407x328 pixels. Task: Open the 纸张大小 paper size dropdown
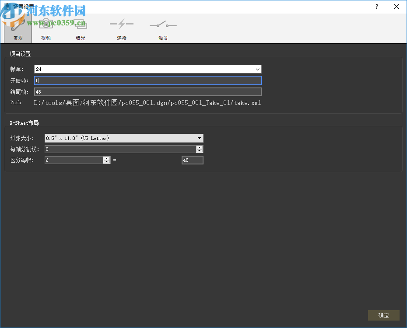click(x=200, y=138)
